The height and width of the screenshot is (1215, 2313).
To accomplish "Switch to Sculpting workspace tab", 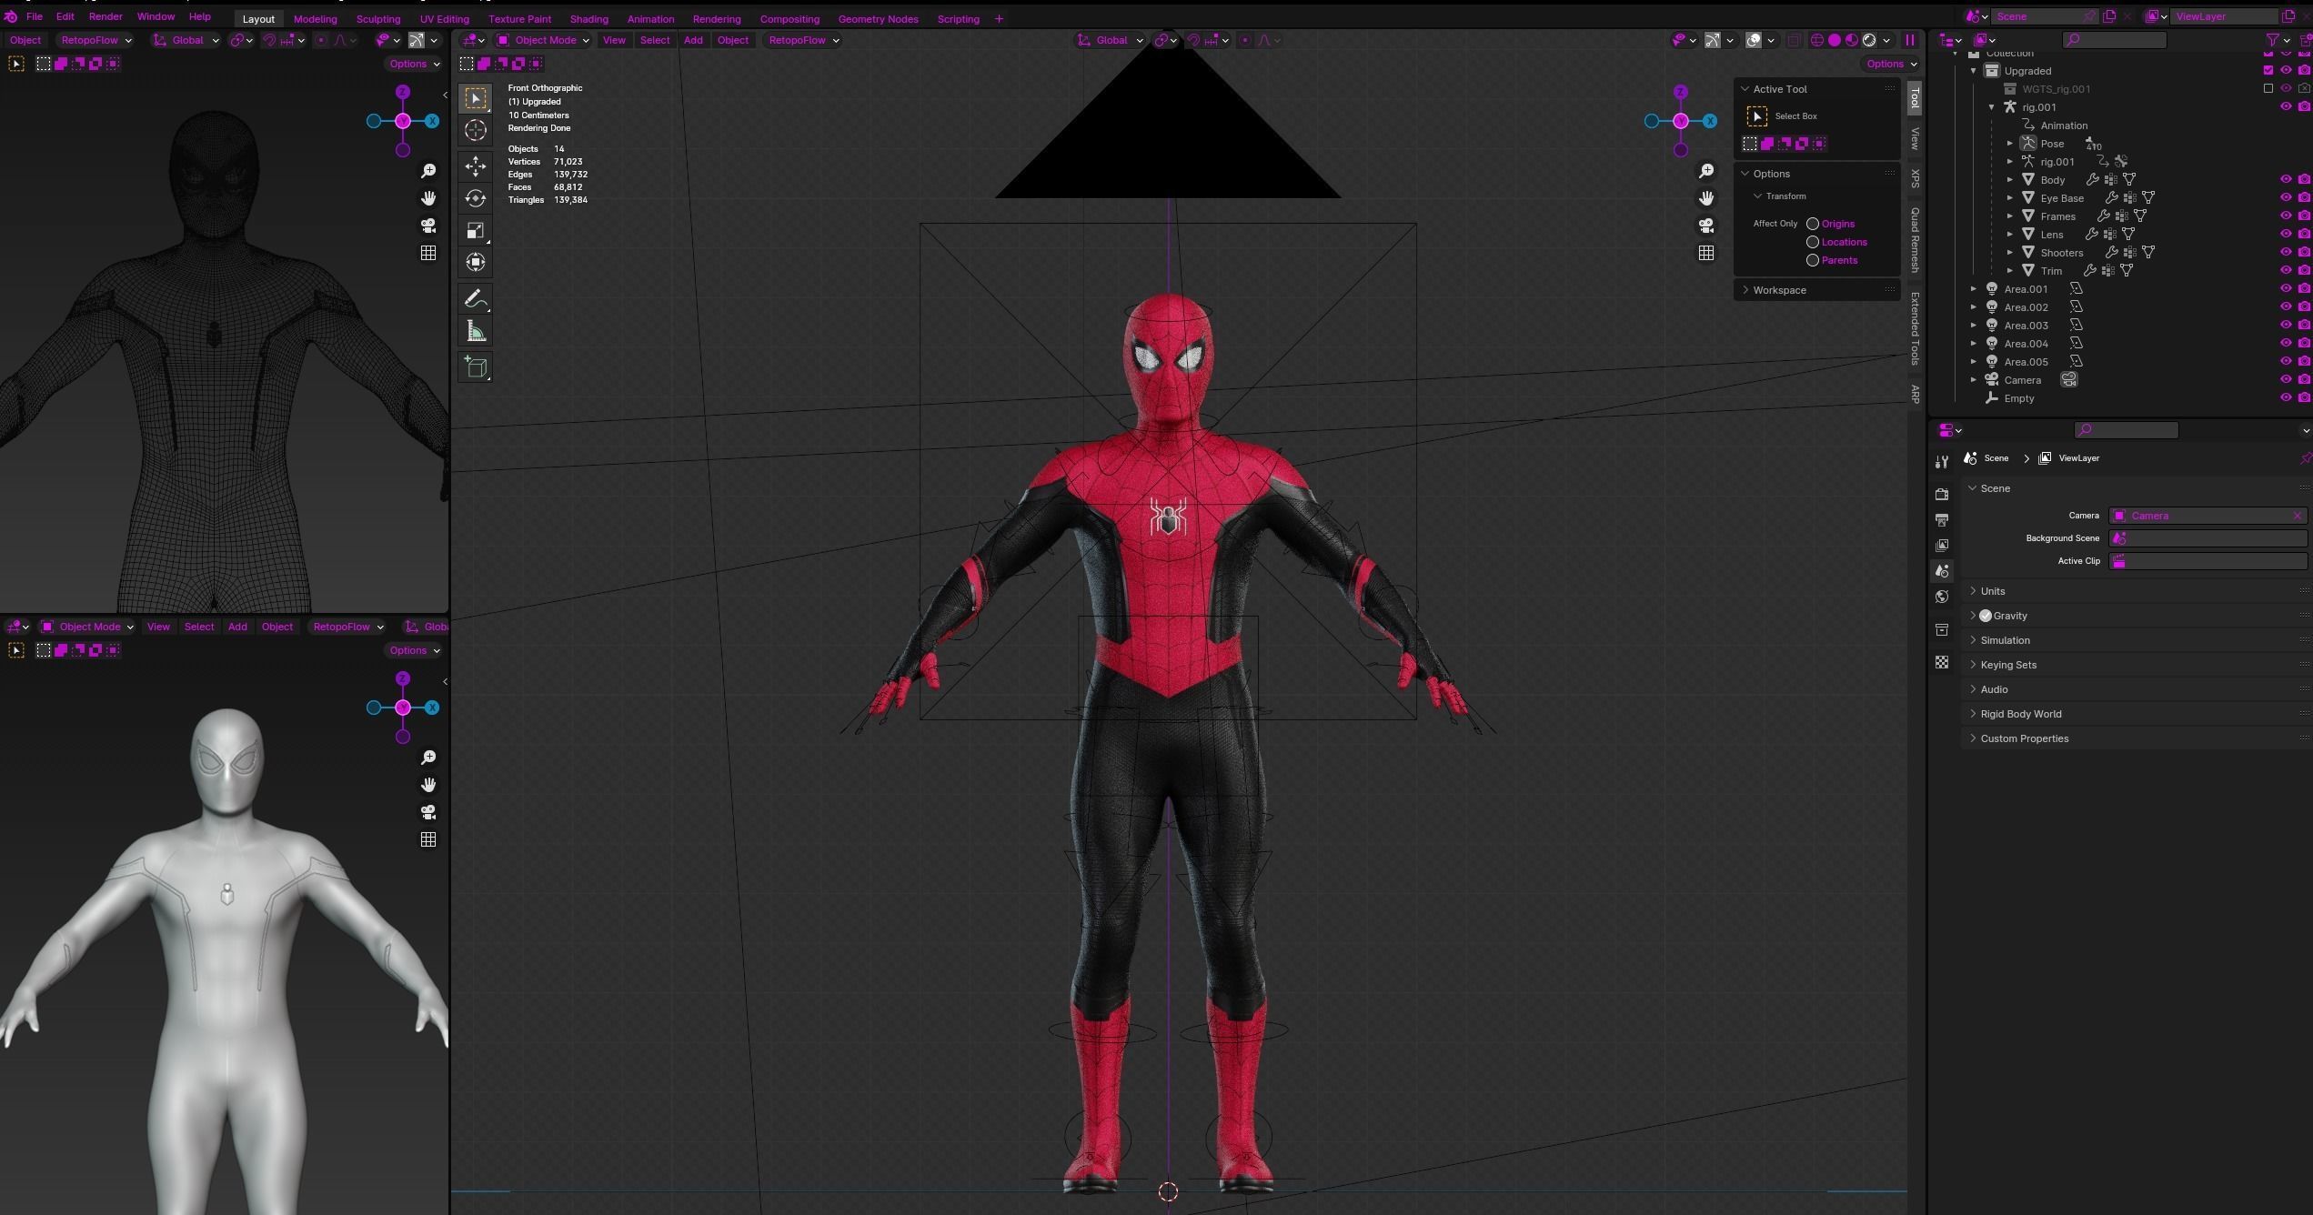I will tap(377, 18).
